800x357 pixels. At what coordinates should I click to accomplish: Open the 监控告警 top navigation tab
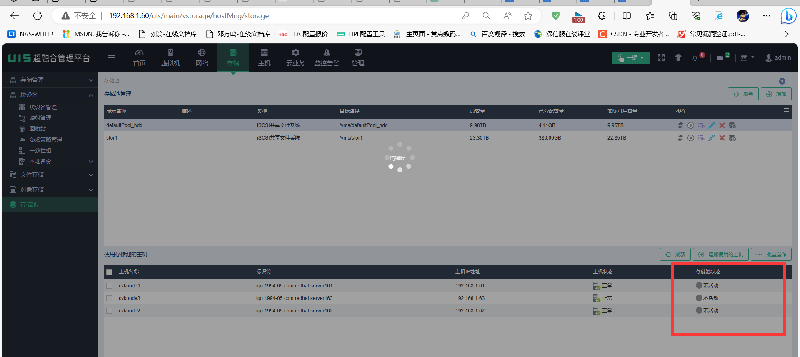327,57
